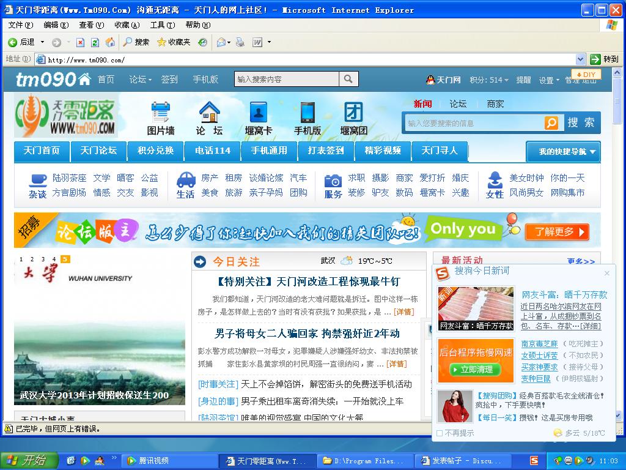Image resolution: width=626 pixels, height=470 pixels.
Task: Close the Sogou news popup
Action: (607, 274)
